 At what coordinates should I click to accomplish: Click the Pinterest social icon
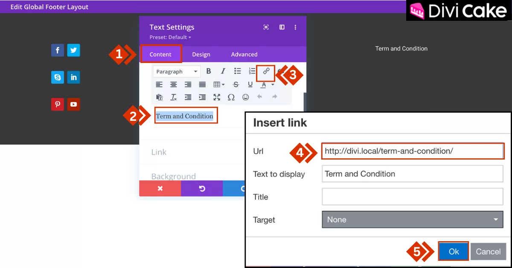58,104
